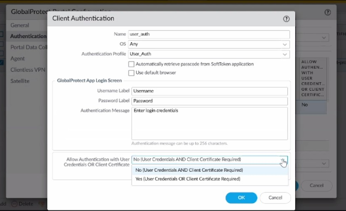Open the Satellite tab
346x211 pixels.
pos(20,81)
